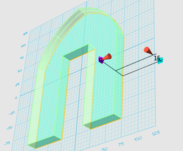Click the 75 label on the horizontal axis
Screen dimensions: 183x151
tap(121, 144)
